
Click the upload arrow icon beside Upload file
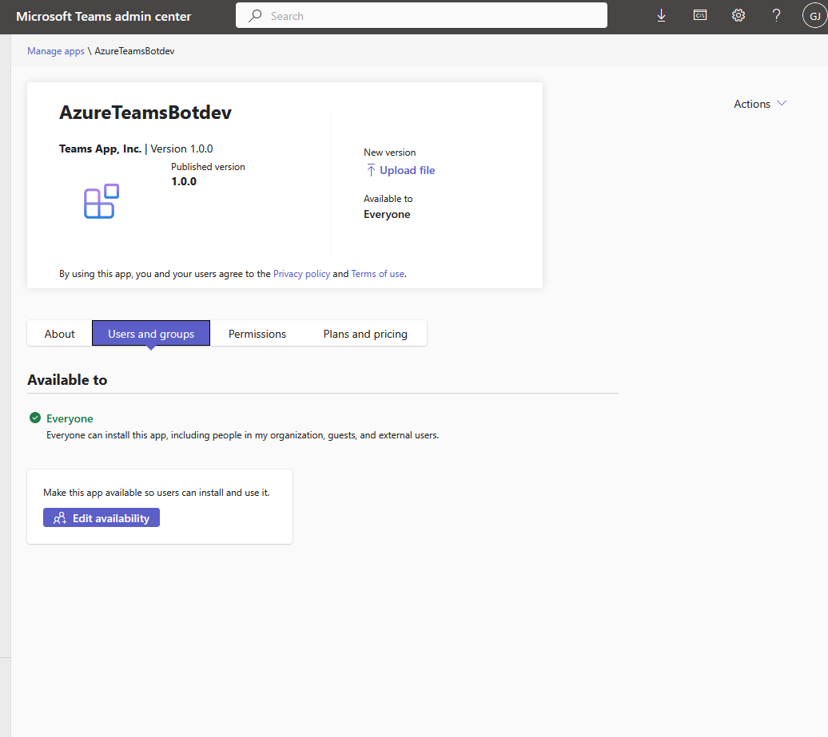[371, 170]
